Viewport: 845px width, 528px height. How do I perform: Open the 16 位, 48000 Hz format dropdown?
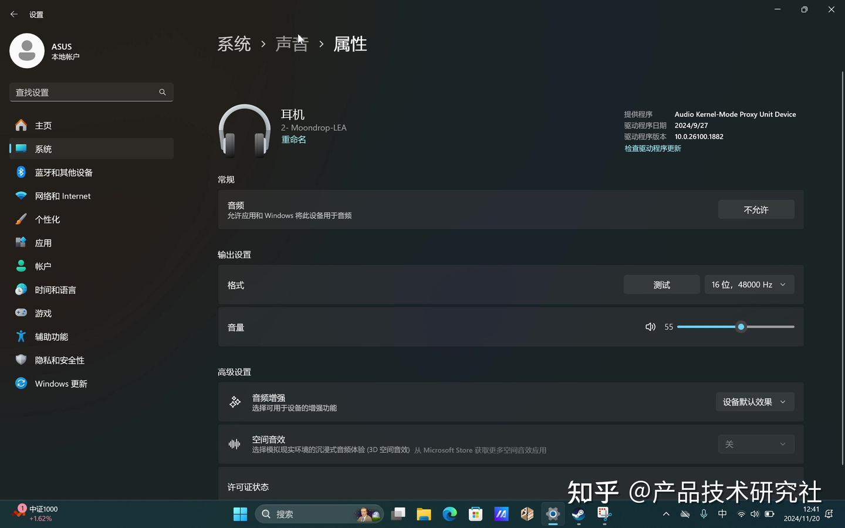click(749, 284)
